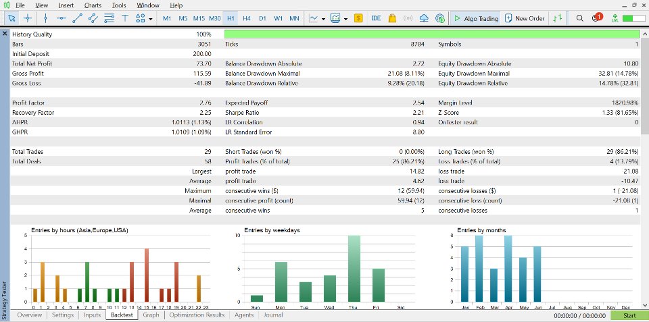Create a New Order
The height and width of the screenshot is (322, 649).
(x=525, y=18)
